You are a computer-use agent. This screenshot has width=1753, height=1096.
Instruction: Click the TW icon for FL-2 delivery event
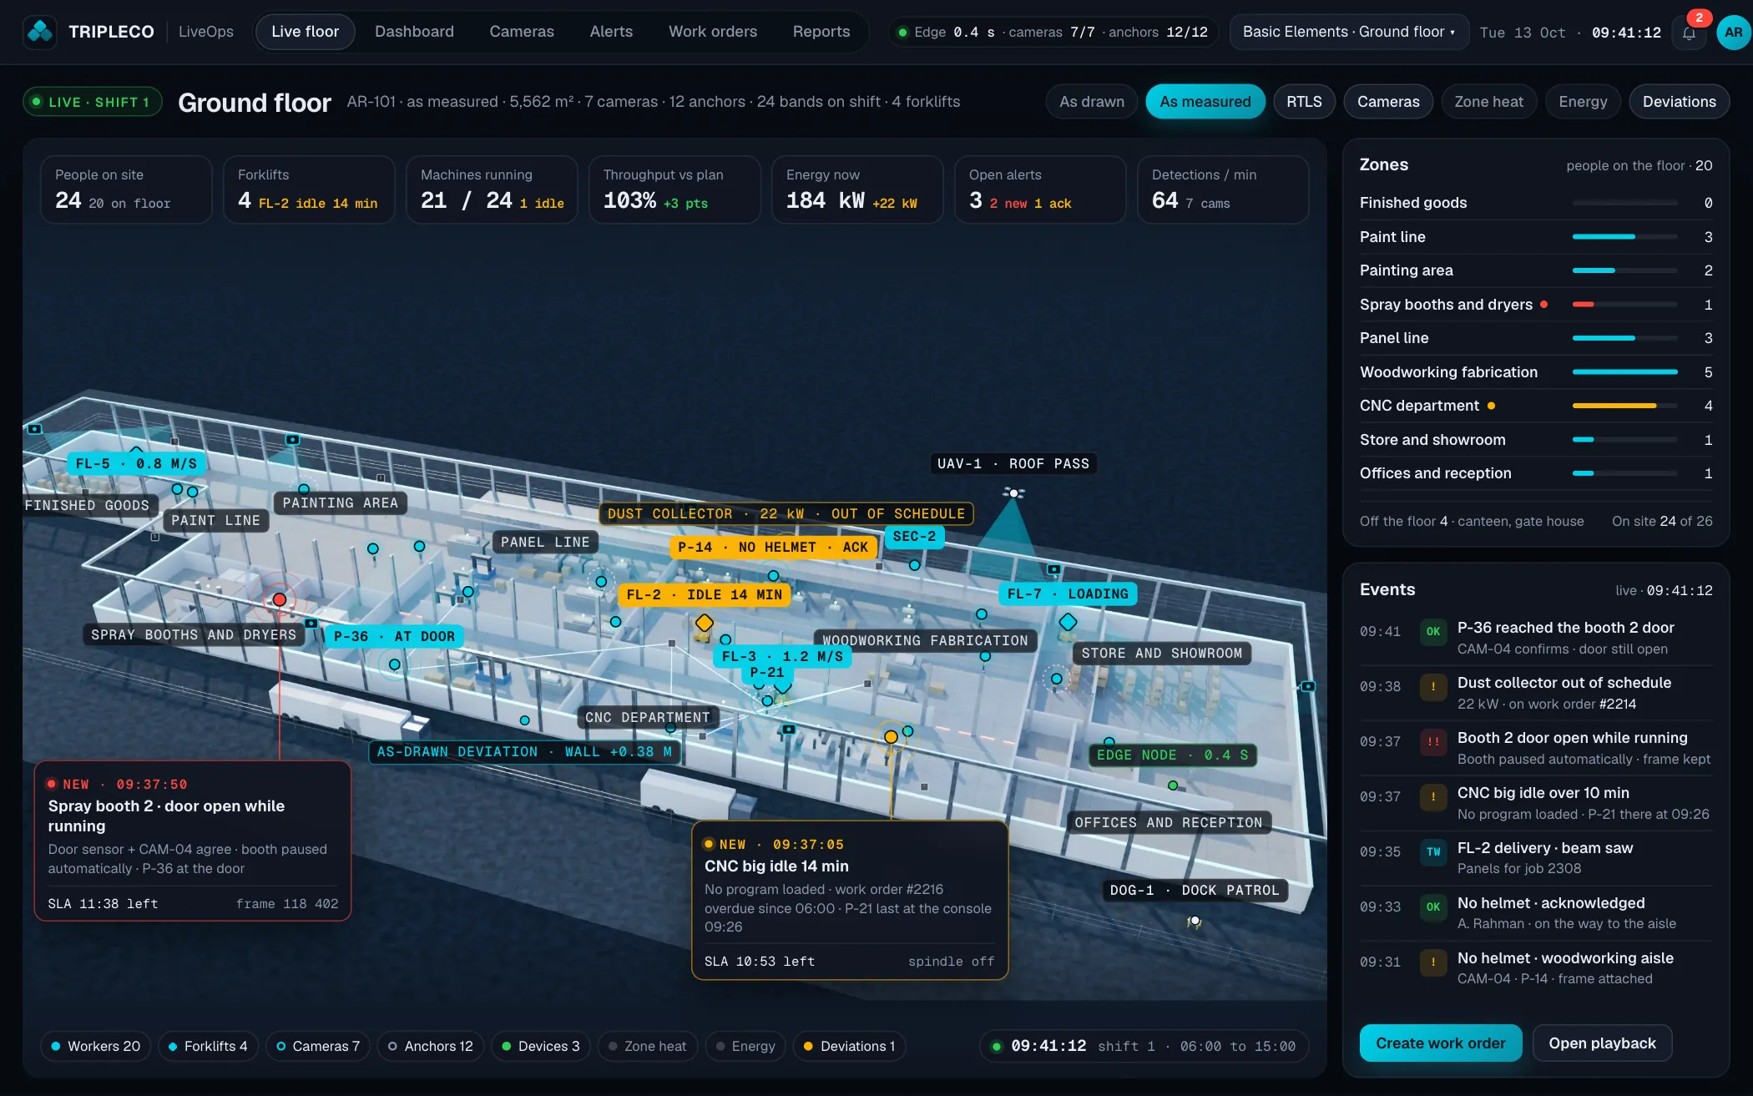(1432, 852)
